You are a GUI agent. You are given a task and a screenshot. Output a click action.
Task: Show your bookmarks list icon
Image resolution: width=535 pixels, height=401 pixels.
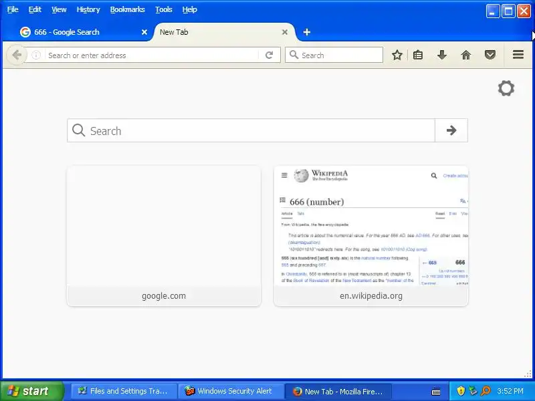pos(418,55)
